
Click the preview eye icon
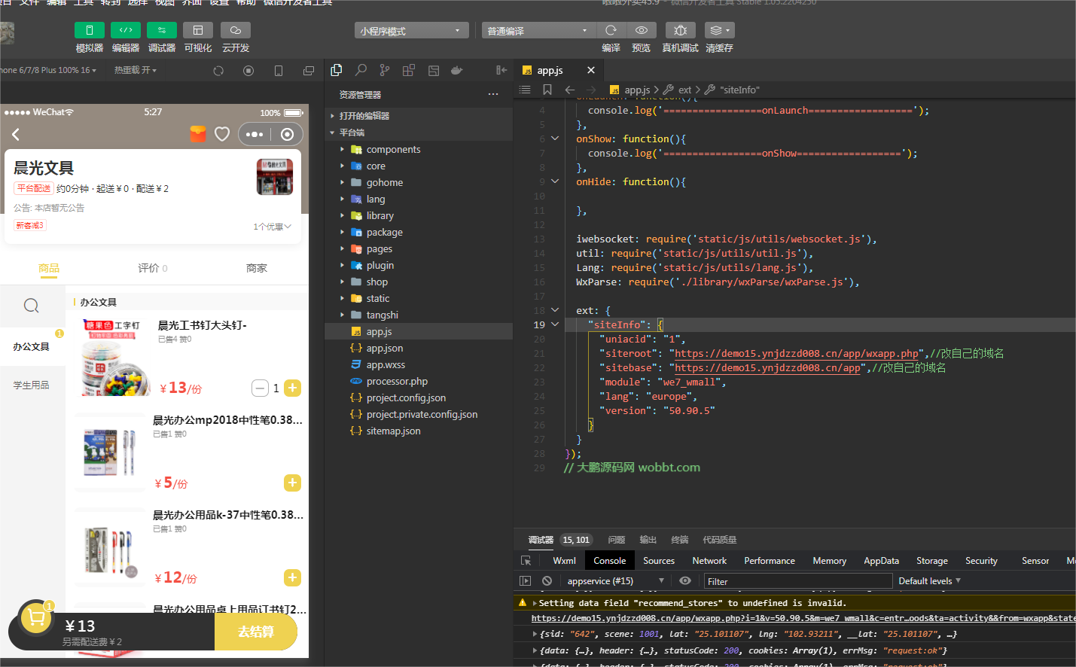pyautogui.click(x=641, y=30)
